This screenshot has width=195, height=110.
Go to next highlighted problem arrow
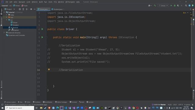(x=190, y=13)
